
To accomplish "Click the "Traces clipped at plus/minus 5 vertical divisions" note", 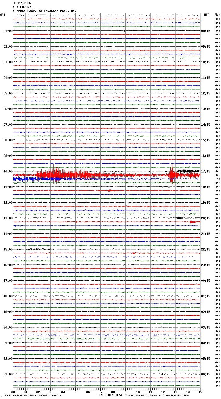I will [157, 396].
